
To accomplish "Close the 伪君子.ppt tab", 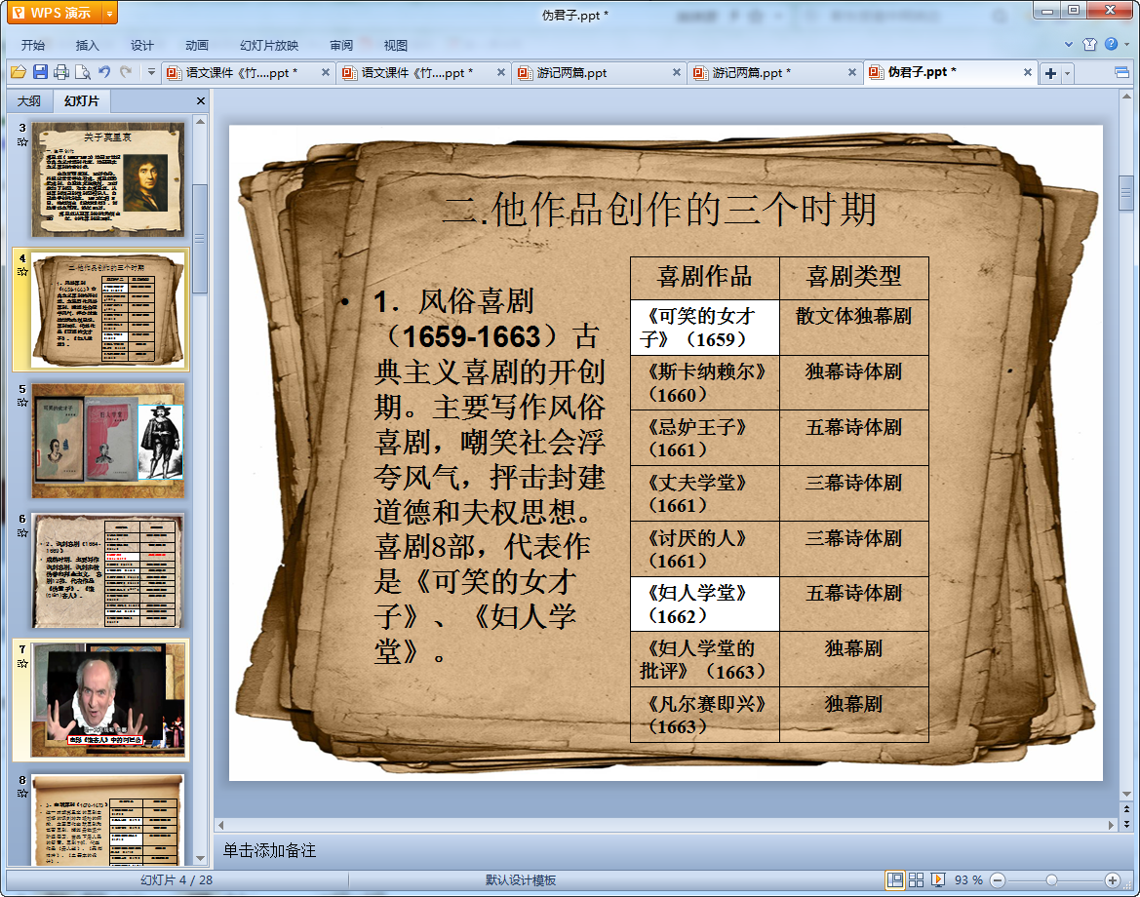I will (1027, 73).
